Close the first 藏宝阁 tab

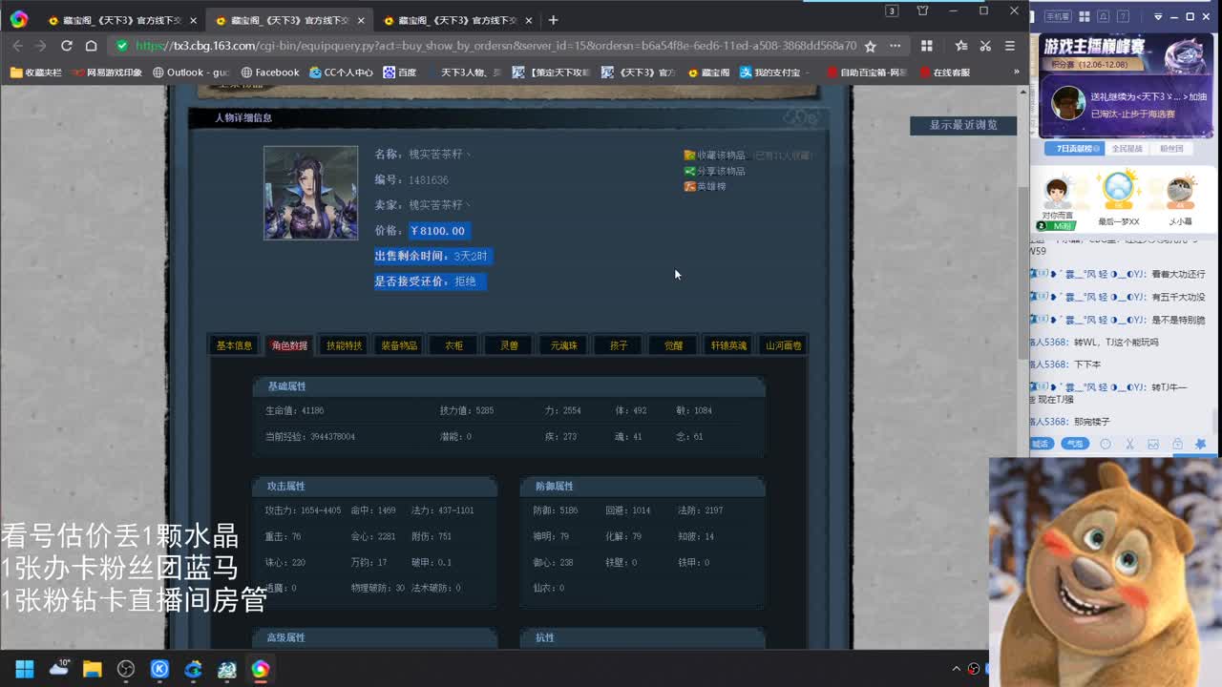tap(193, 20)
